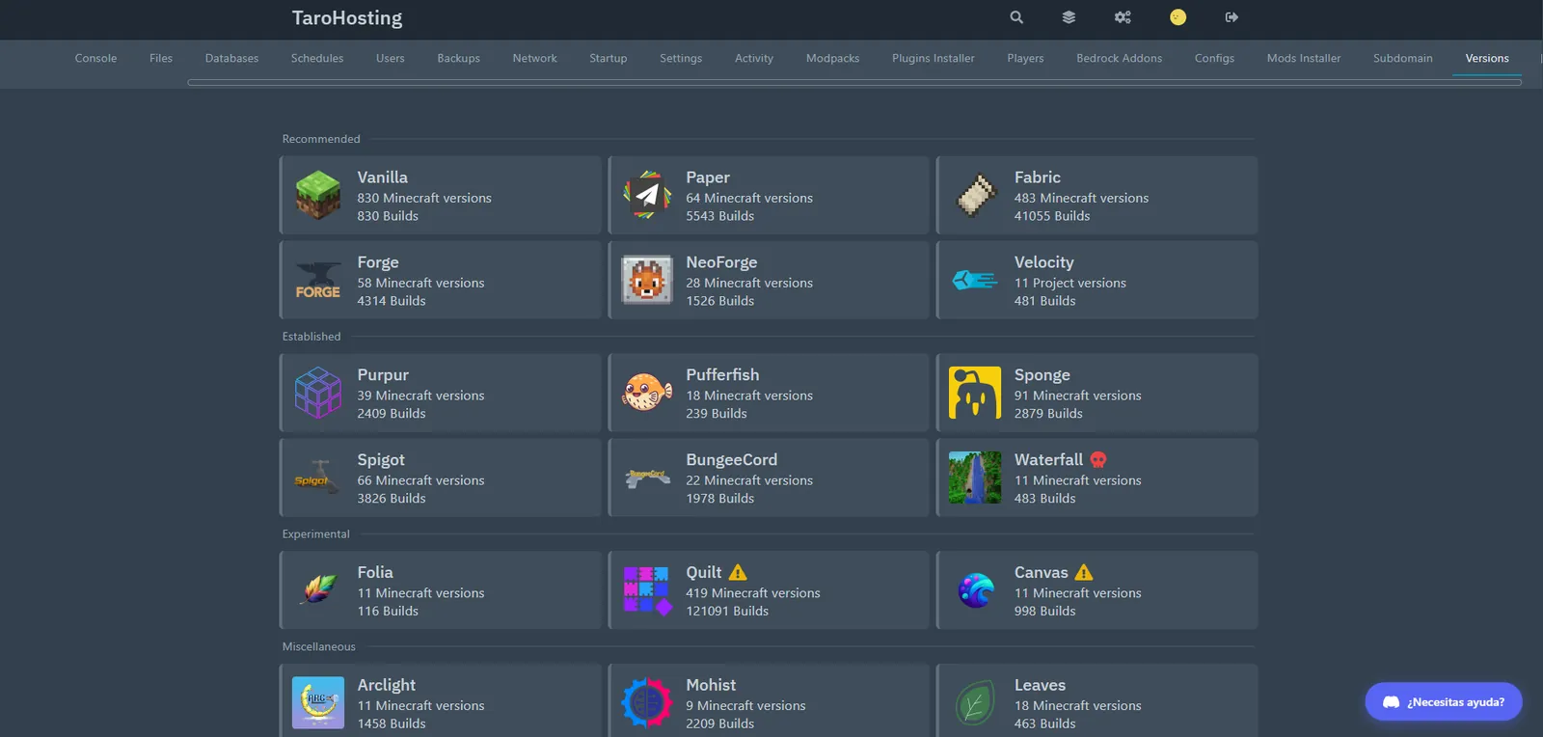Open the Bedrock Addons tab
Viewport: 1543px width, 737px height.
click(x=1119, y=58)
